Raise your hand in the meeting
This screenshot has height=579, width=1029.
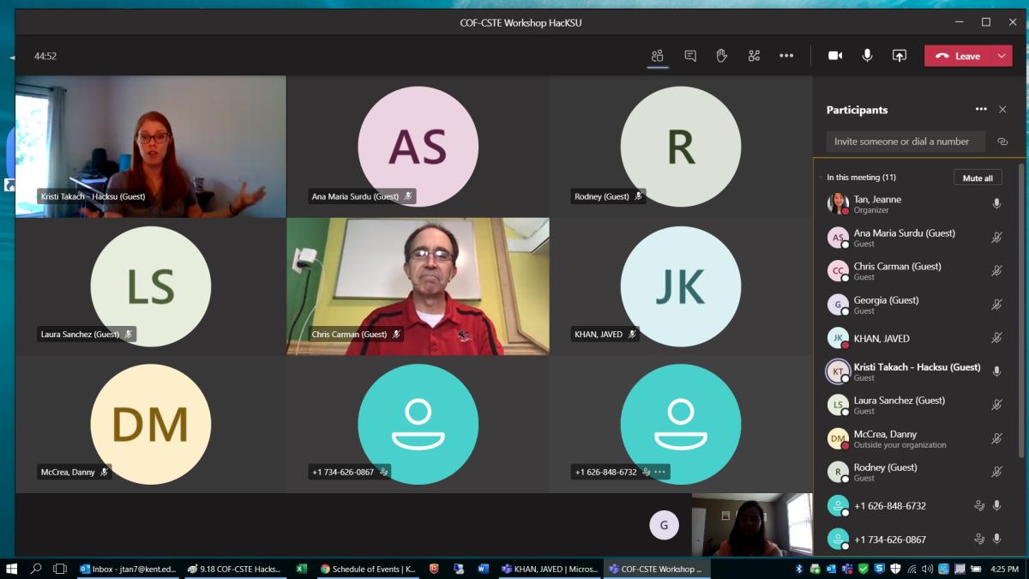coord(722,56)
